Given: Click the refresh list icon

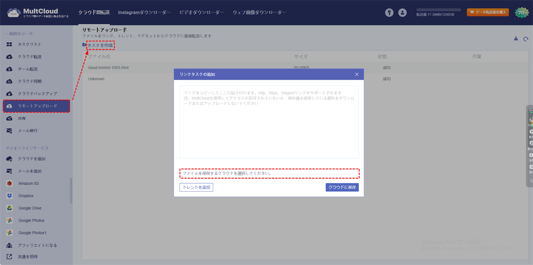Looking at the screenshot, I should point(525,39).
